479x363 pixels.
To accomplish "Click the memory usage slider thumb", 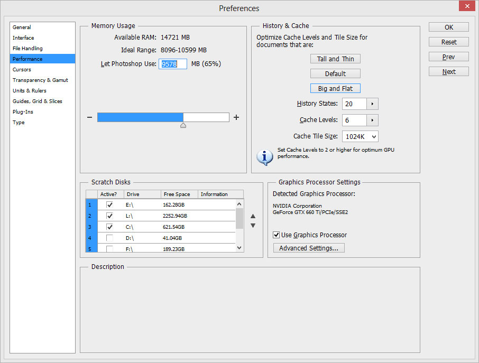I will (183, 125).
